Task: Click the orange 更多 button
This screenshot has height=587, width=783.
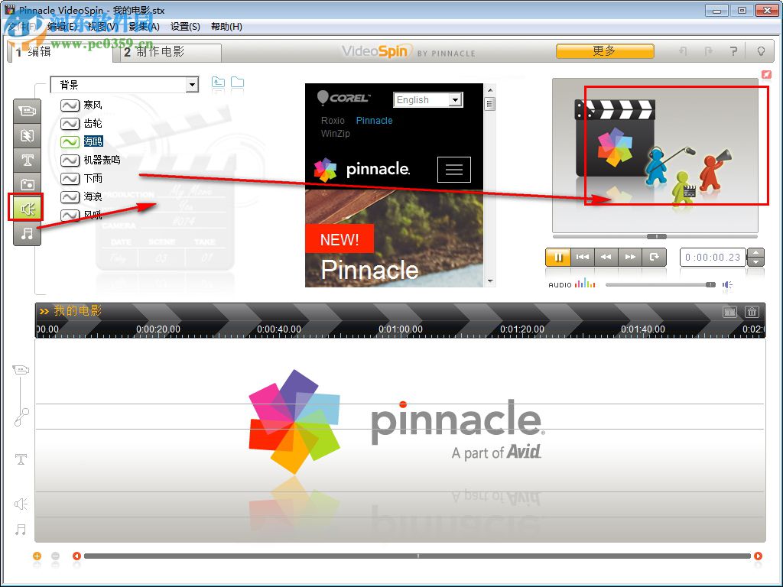Action: [x=604, y=50]
